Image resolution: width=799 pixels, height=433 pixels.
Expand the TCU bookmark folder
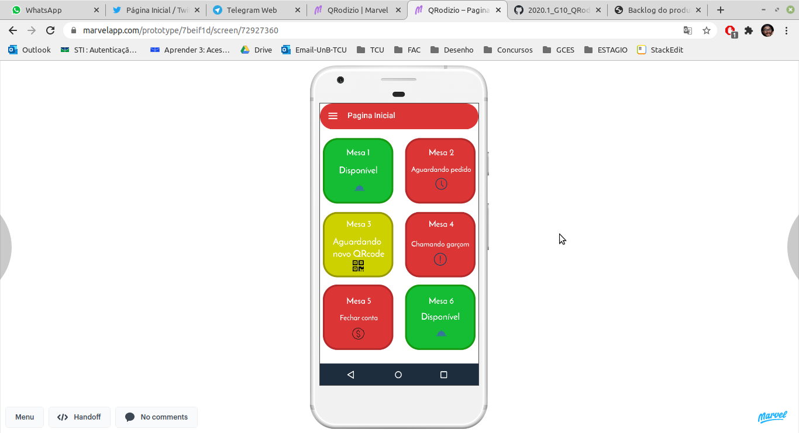[370, 50]
